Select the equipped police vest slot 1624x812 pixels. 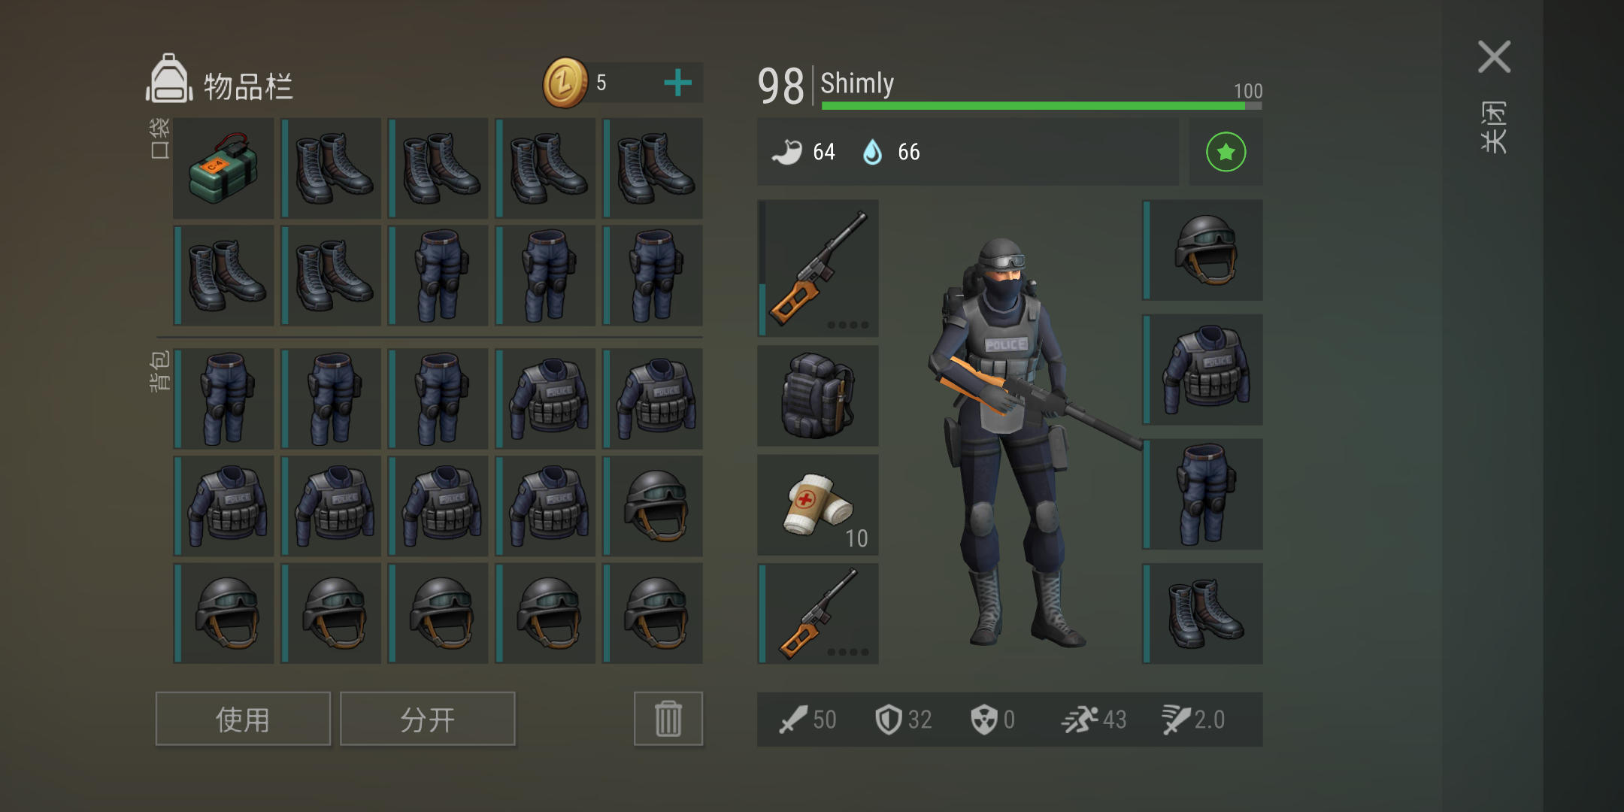(1203, 370)
